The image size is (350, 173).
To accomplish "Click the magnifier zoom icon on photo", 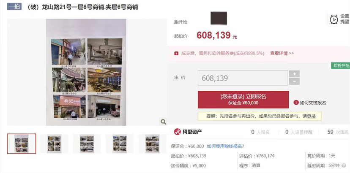I will (x=164, y=122).
